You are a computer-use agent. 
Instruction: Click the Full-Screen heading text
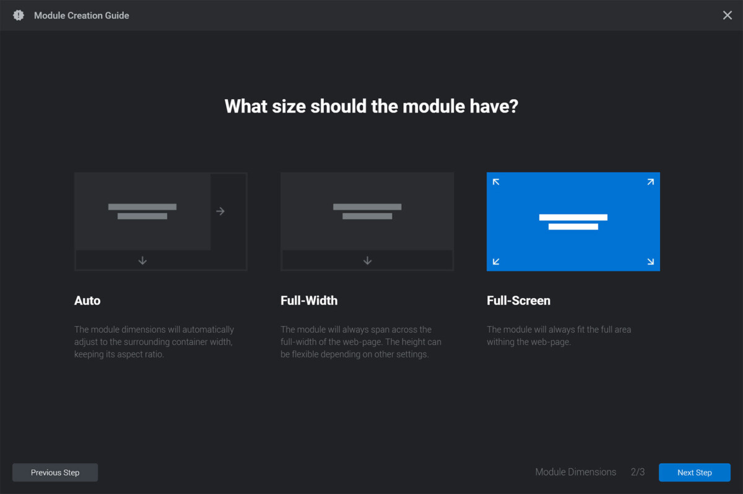pos(519,300)
